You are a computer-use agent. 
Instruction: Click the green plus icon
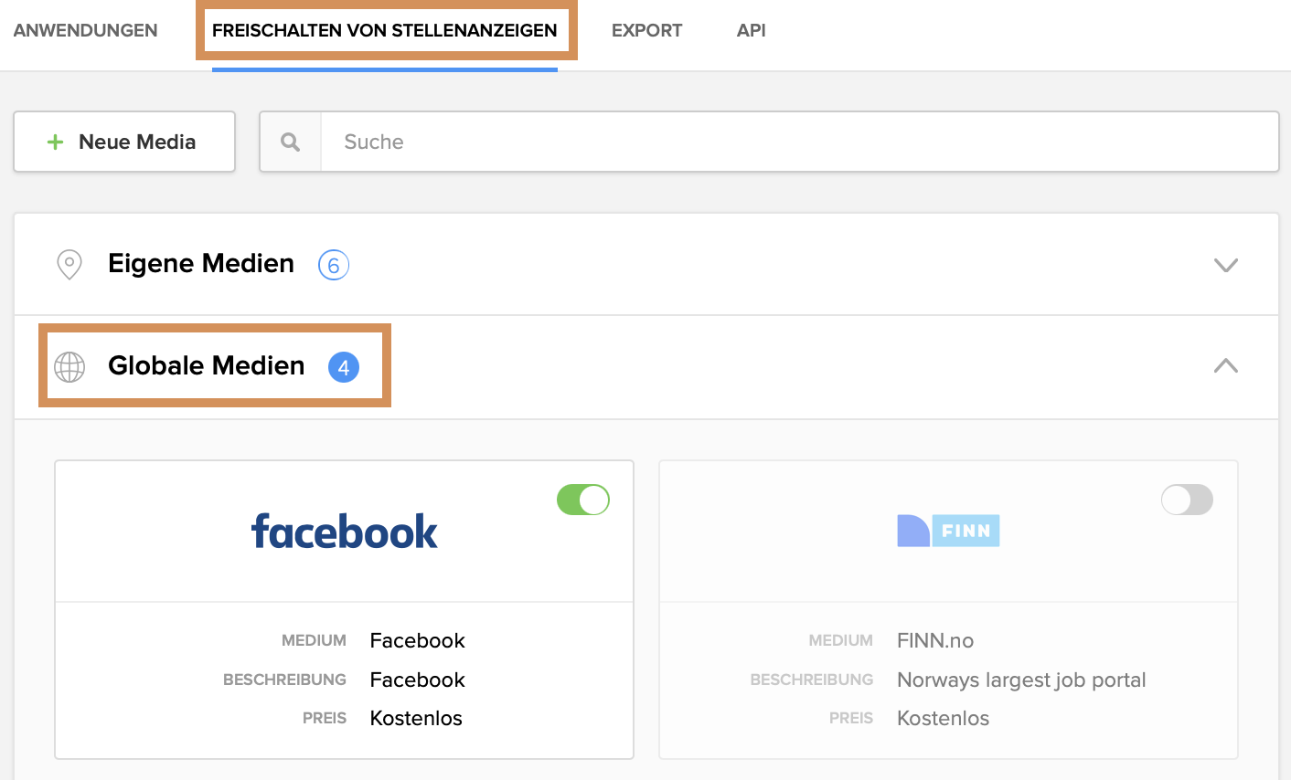point(56,142)
